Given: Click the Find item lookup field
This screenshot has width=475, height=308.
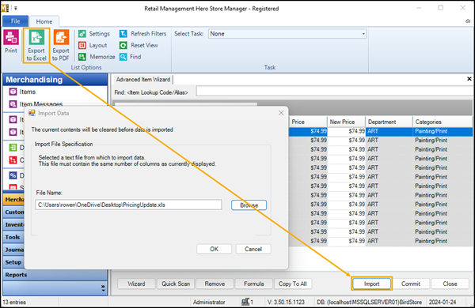Looking at the screenshot, I should coord(335,92).
